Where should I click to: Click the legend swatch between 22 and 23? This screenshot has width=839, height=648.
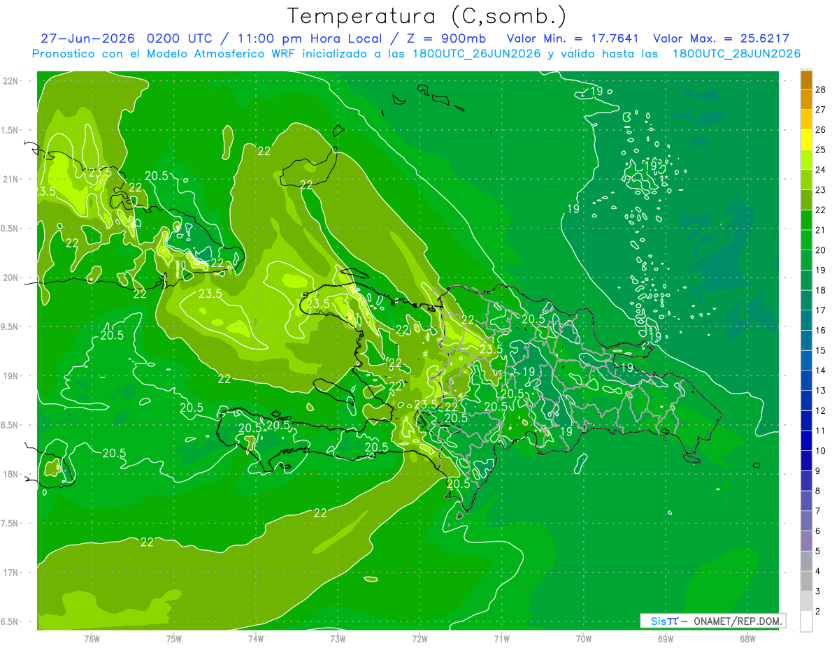(x=806, y=200)
